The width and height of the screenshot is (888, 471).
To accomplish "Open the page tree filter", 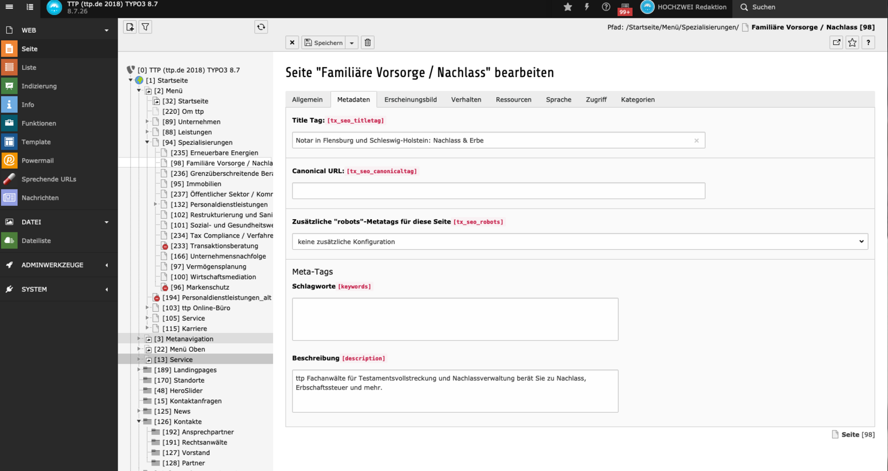I will pyautogui.click(x=145, y=27).
